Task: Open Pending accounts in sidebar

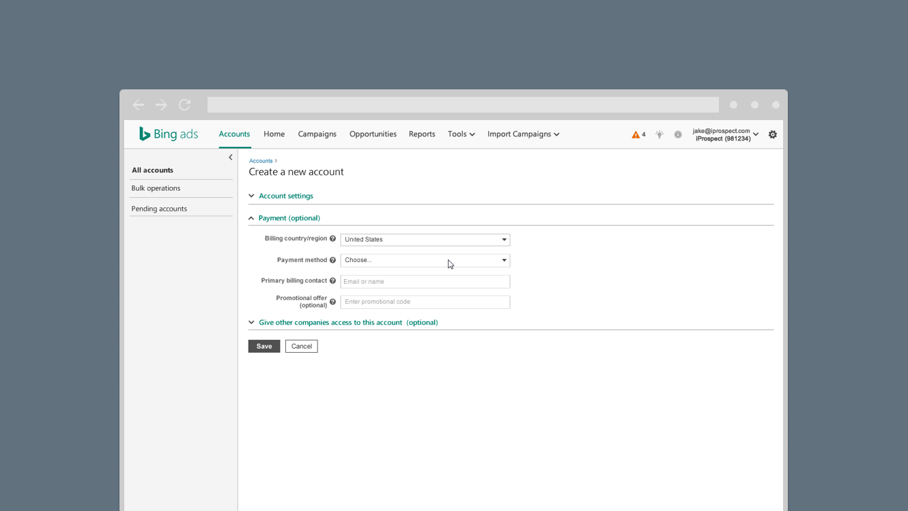Action: [159, 209]
